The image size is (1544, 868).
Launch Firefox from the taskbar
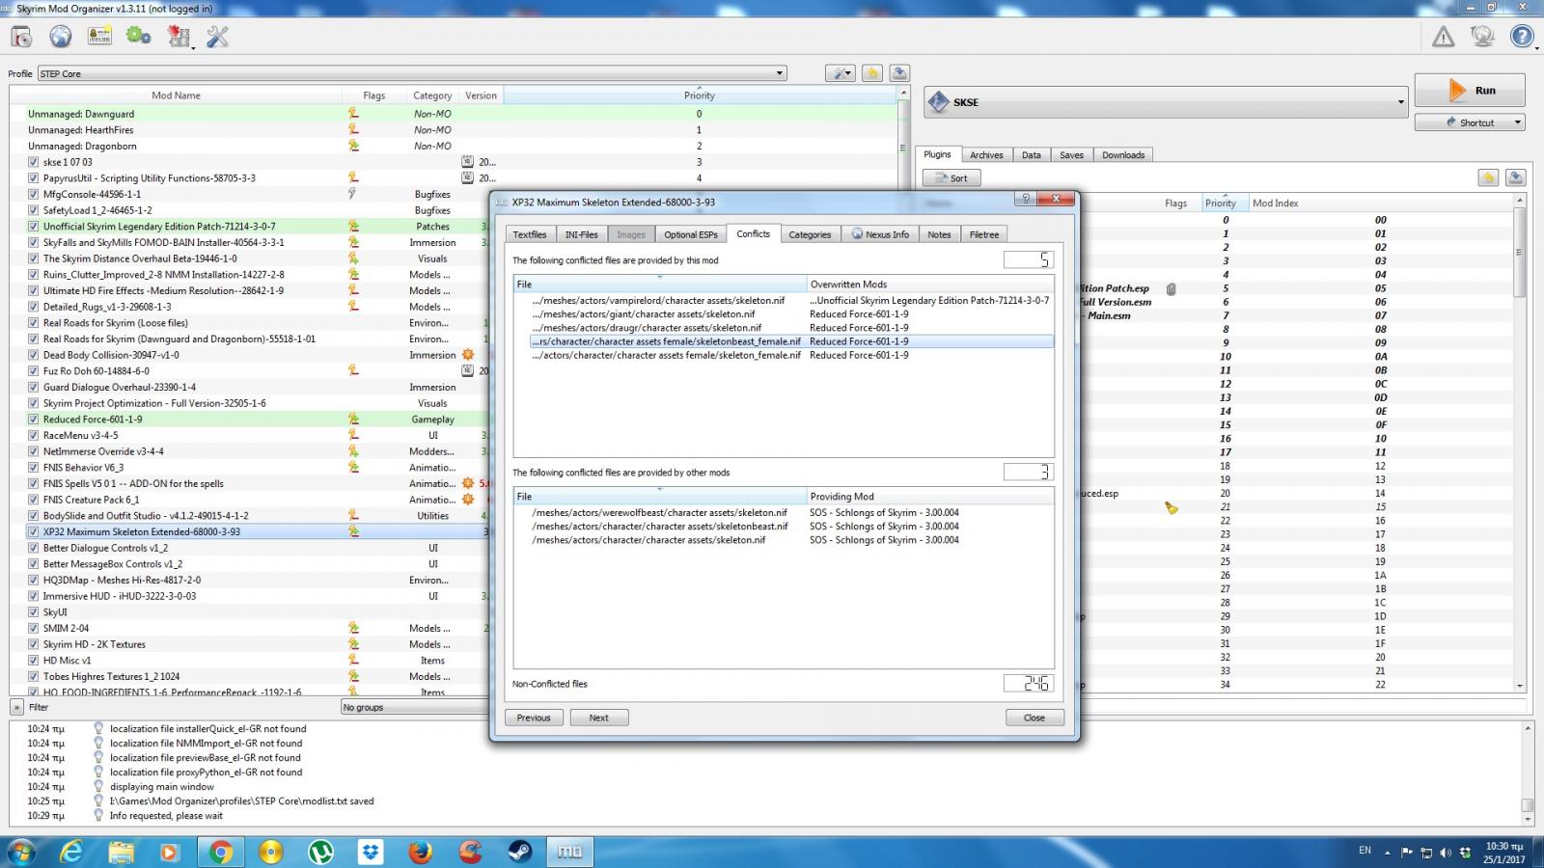(x=420, y=852)
